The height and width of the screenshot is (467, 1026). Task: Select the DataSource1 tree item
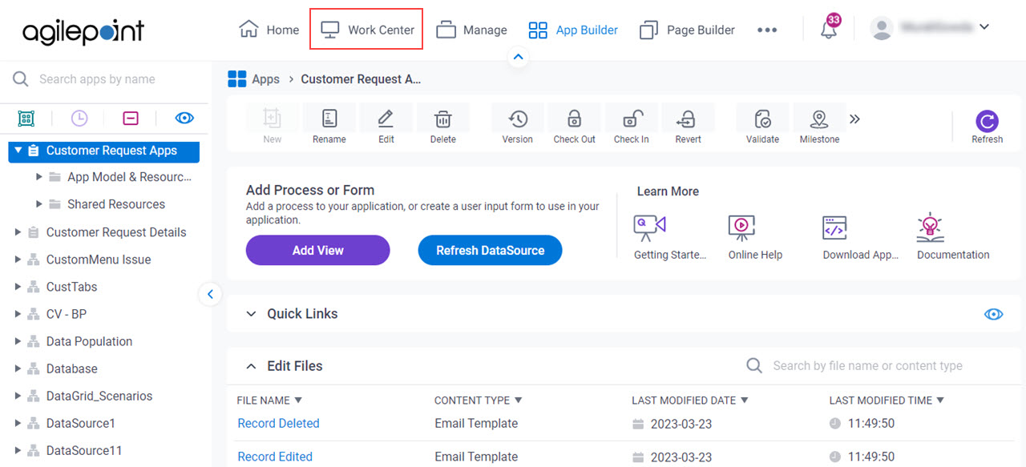pyautogui.click(x=80, y=422)
